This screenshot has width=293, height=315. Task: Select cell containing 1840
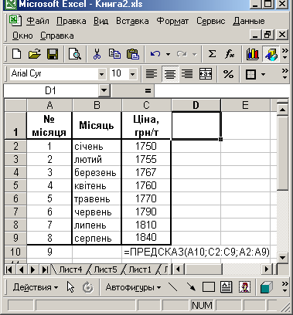coord(146,238)
